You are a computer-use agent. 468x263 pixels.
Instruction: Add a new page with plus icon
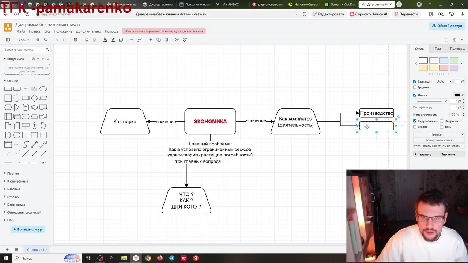pyautogui.click(x=7, y=250)
